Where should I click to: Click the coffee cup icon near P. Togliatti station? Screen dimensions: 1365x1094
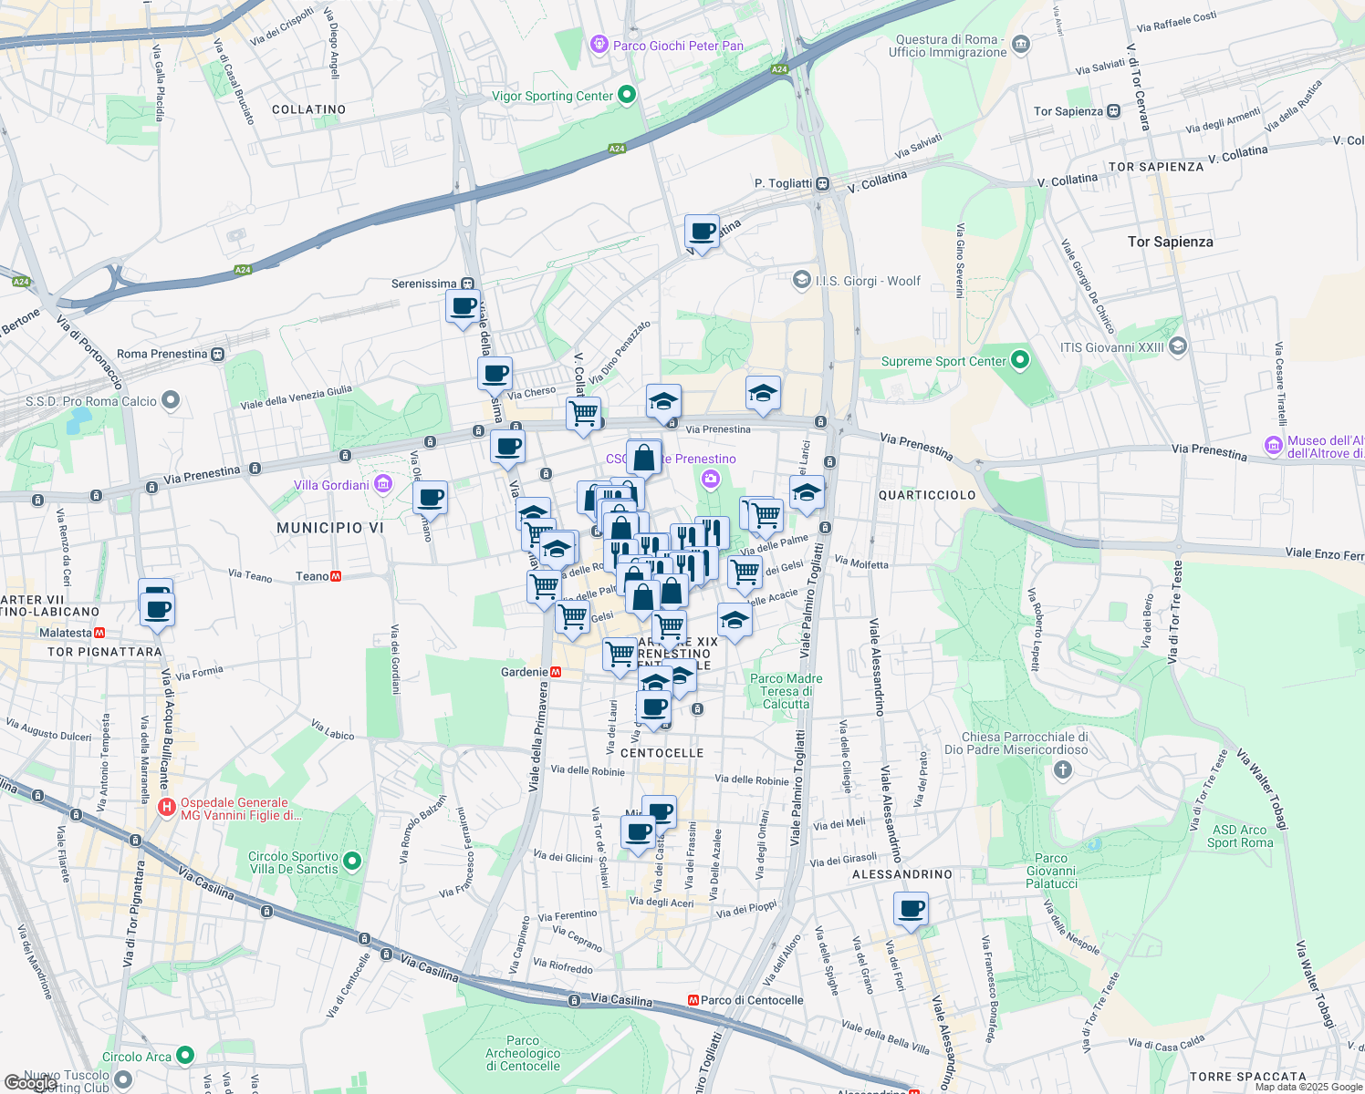click(x=703, y=232)
